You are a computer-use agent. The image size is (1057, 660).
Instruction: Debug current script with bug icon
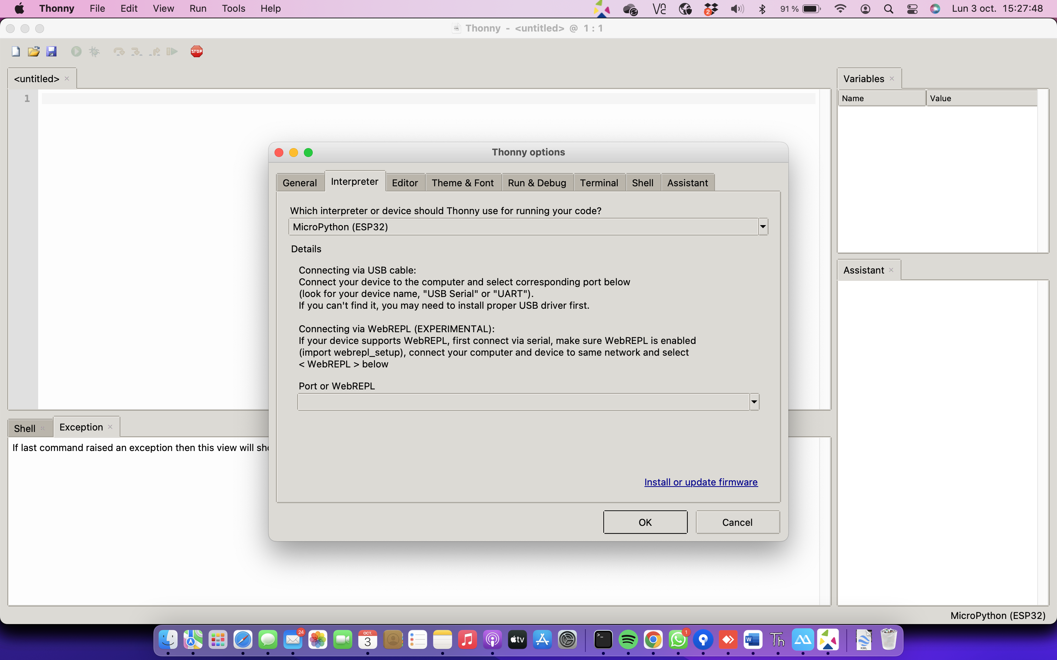[94, 51]
